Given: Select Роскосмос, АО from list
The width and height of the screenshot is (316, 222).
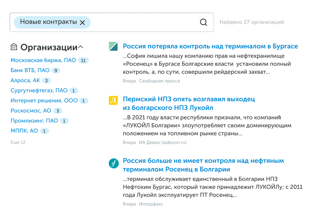Looking at the screenshot, I should [31, 111].
